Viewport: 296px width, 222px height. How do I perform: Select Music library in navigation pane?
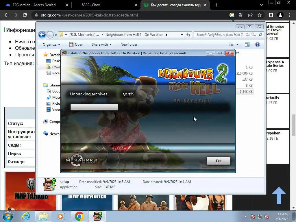pyautogui.click(x=54, y=97)
